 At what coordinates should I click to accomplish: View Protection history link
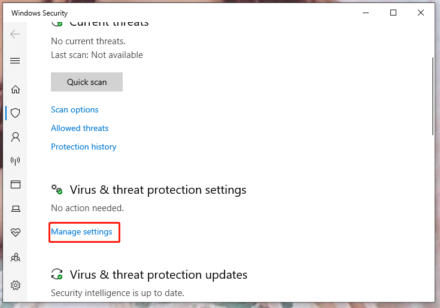(84, 147)
